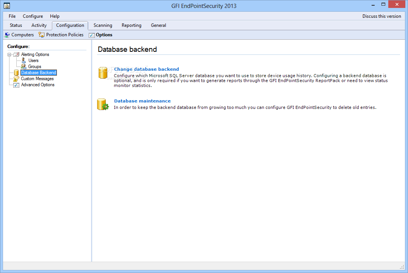Maximize the GFI EndPointSecurity window
Viewport: 408px width, 273px height.
[383, 5]
